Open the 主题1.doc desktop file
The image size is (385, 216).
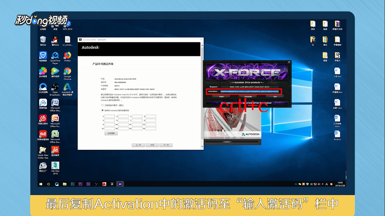[337, 104]
